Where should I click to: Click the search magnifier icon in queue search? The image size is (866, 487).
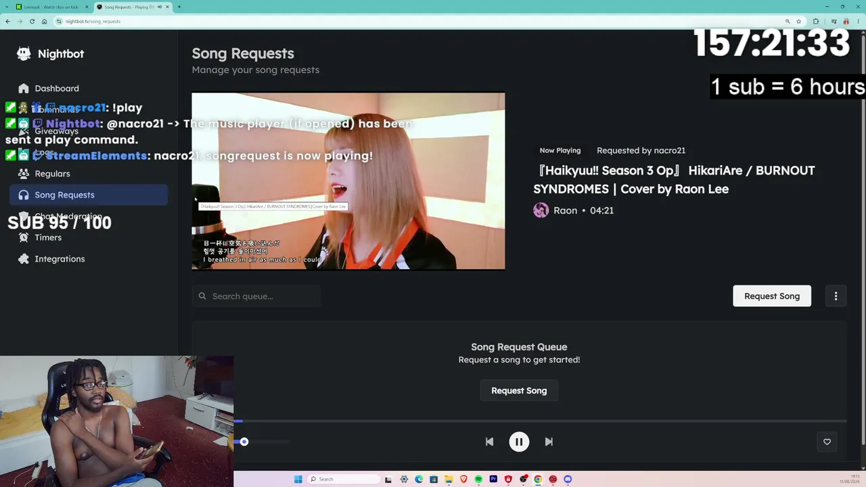tap(202, 296)
